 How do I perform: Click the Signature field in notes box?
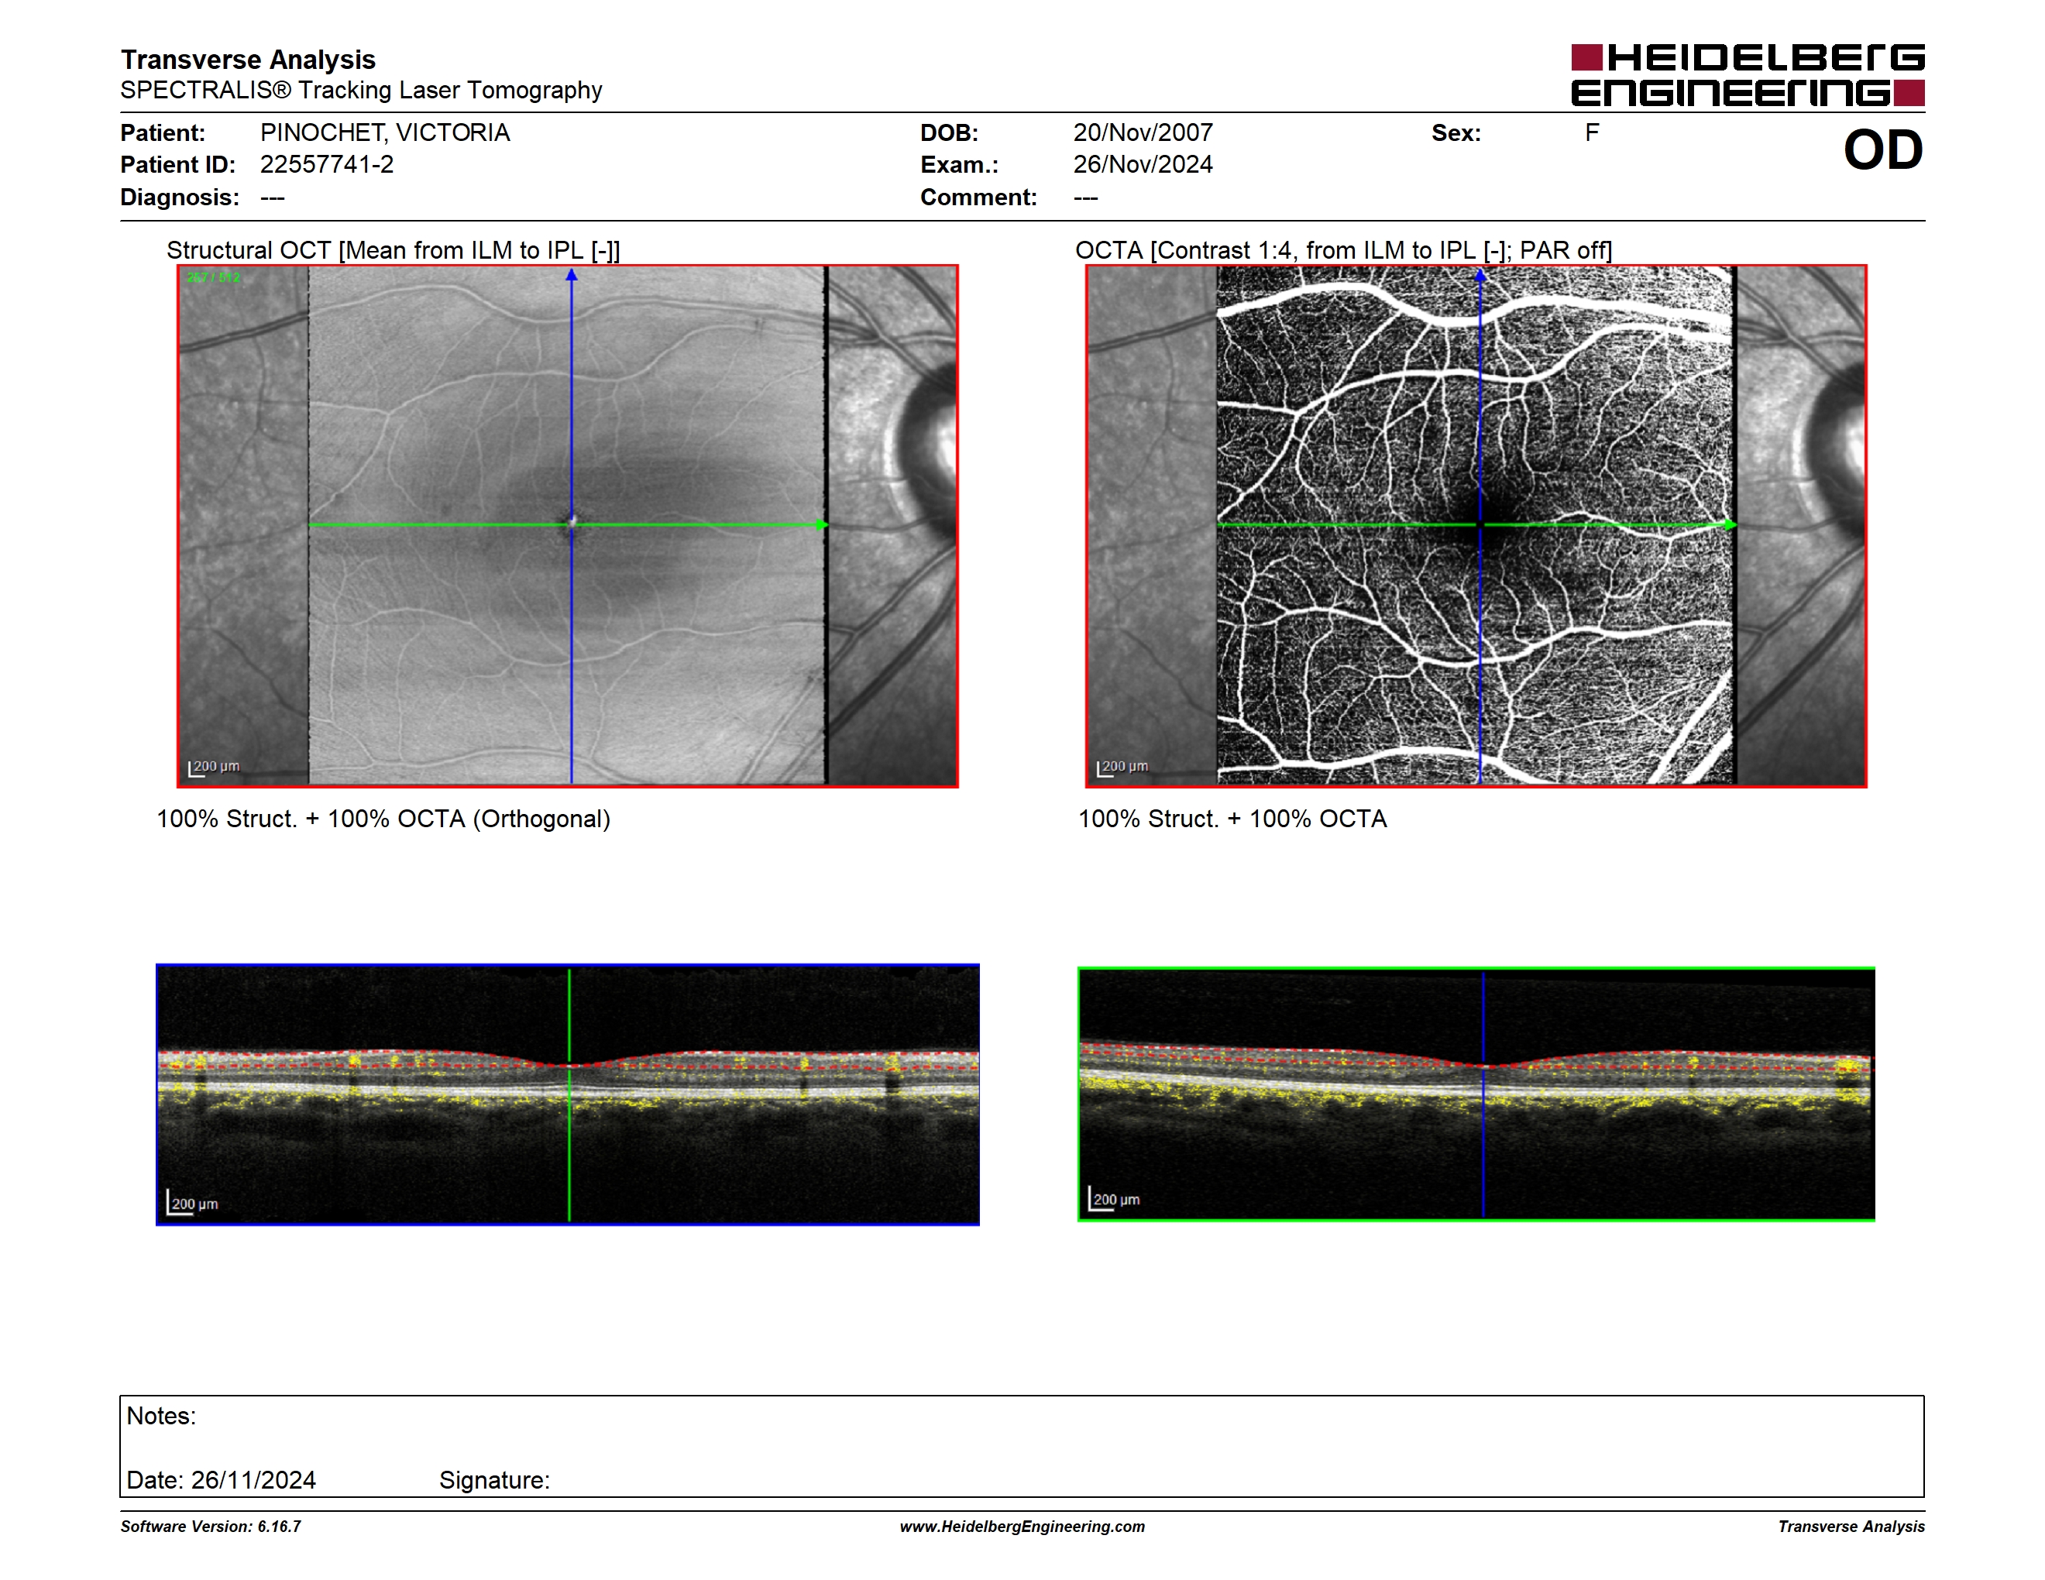click(494, 1480)
